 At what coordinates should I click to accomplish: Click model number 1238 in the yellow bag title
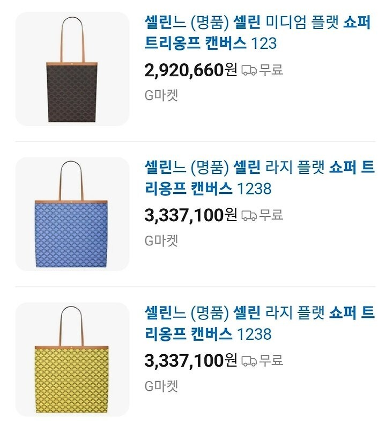(x=254, y=334)
